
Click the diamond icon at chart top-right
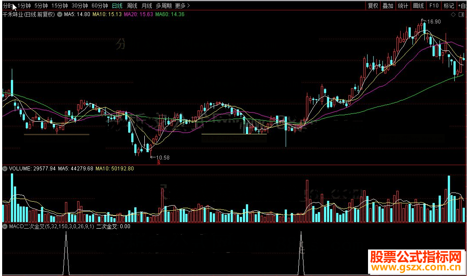point(453,14)
